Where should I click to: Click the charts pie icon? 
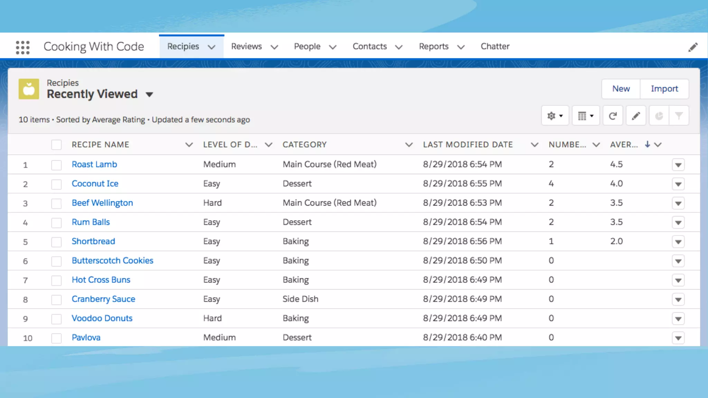pos(659,116)
